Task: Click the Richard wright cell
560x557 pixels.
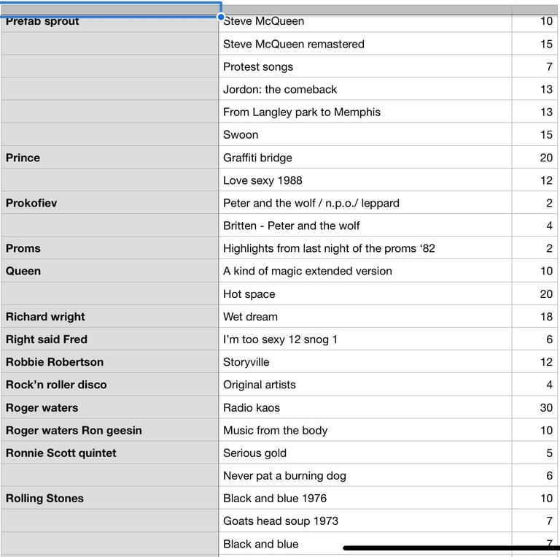Action: point(109,316)
